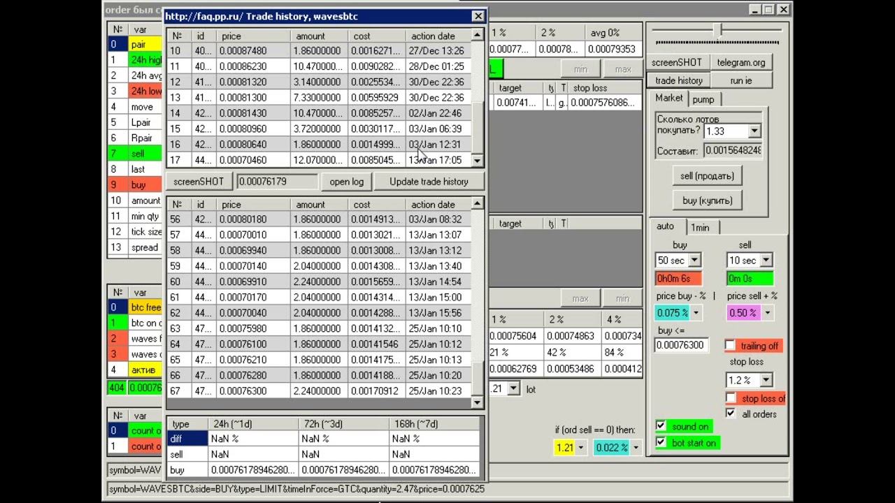
Task: Click the 0.00075604 cell under 1 %
Action: pyautogui.click(x=517, y=335)
